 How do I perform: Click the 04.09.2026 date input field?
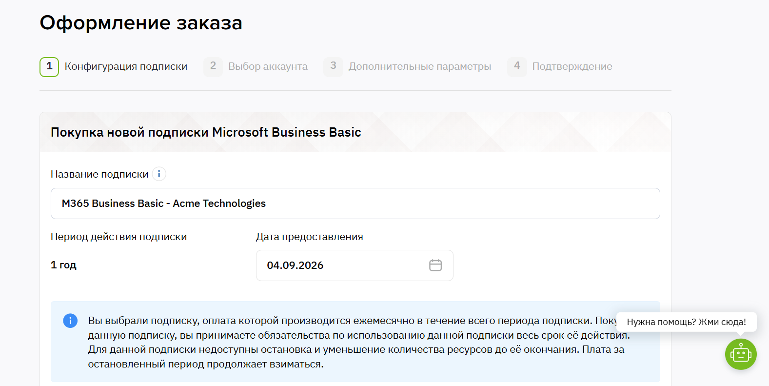click(x=355, y=265)
